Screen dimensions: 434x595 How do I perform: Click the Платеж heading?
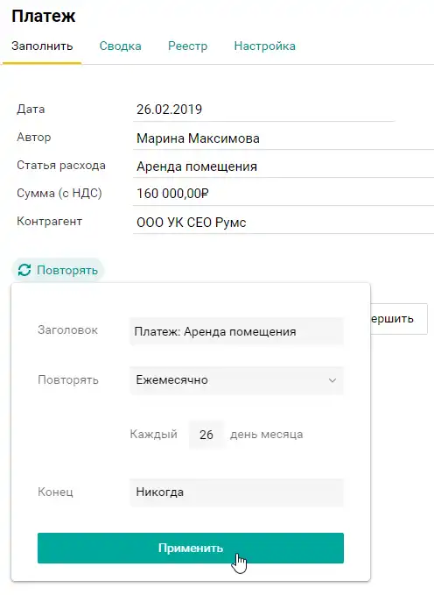point(44,16)
